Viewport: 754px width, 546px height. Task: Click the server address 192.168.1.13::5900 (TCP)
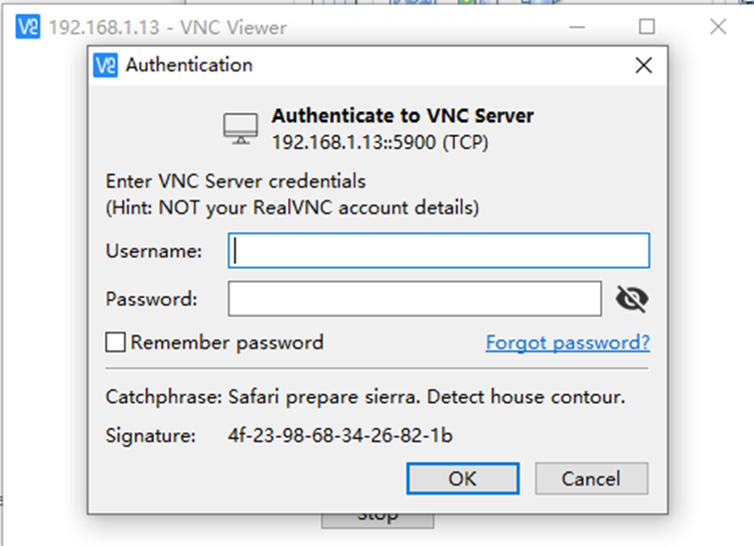(x=379, y=142)
